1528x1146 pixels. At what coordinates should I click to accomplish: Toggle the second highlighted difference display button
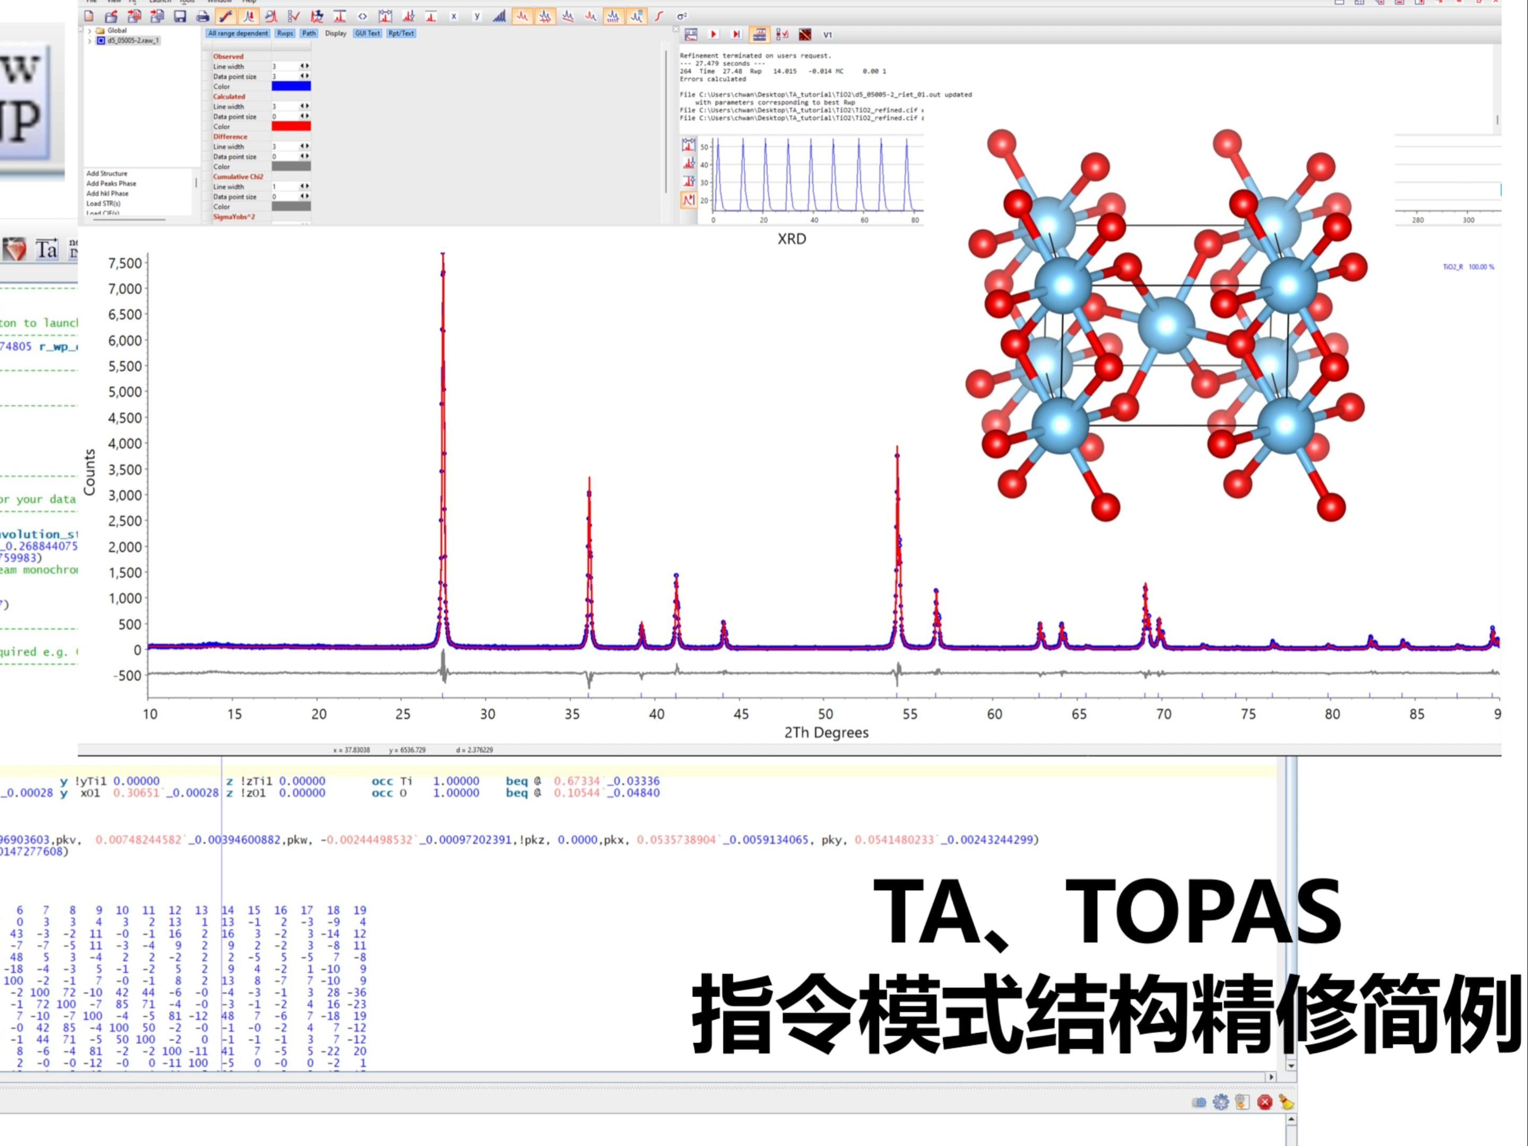coord(545,16)
